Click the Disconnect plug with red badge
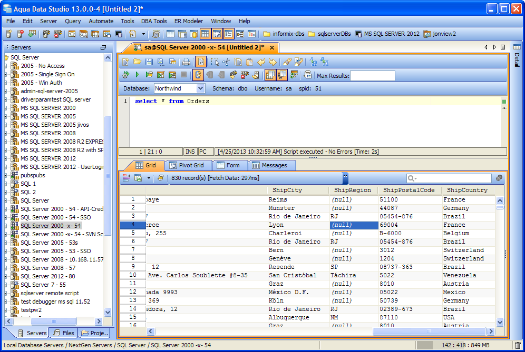Screen dimensions: 525x352 [x=245, y=75]
